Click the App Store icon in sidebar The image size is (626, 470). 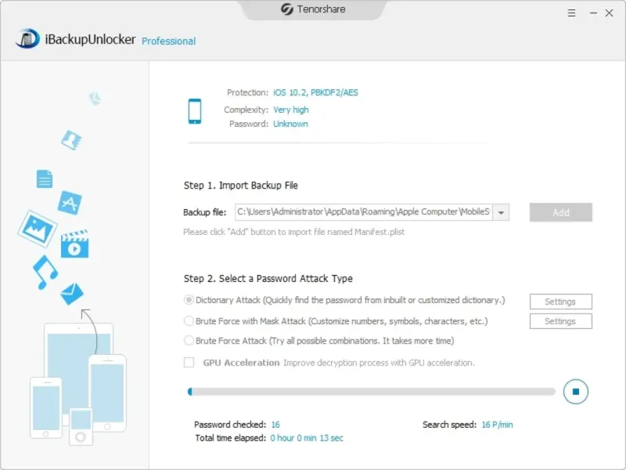70,203
